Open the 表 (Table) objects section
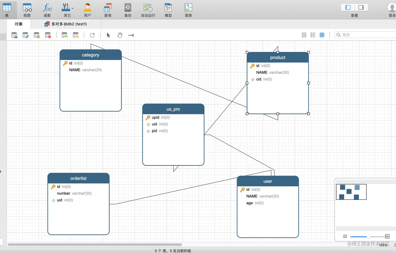The height and width of the screenshot is (253, 396). coord(7,10)
